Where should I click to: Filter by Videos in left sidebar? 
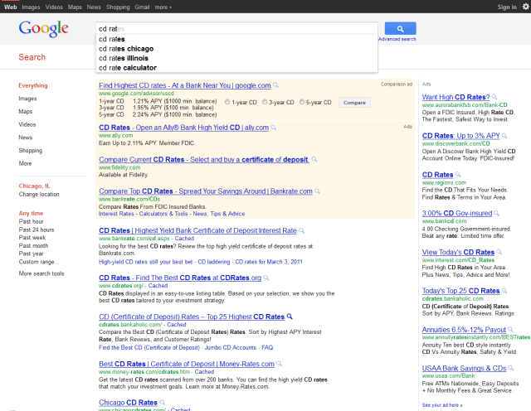click(27, 124)
